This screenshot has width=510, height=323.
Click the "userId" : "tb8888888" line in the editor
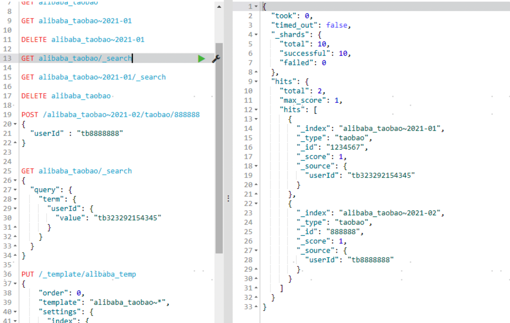click(x=77, y=134)
